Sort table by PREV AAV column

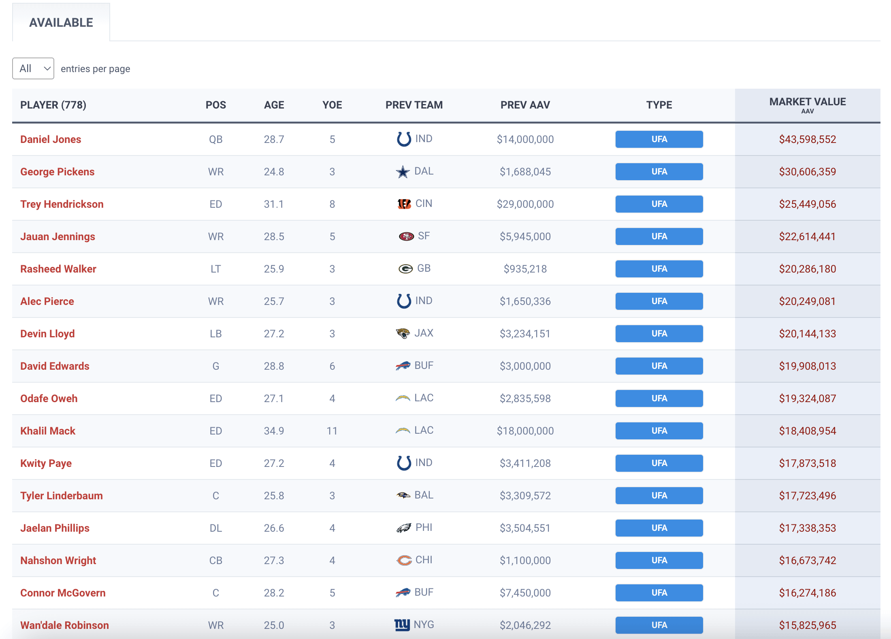click(525, 105)
